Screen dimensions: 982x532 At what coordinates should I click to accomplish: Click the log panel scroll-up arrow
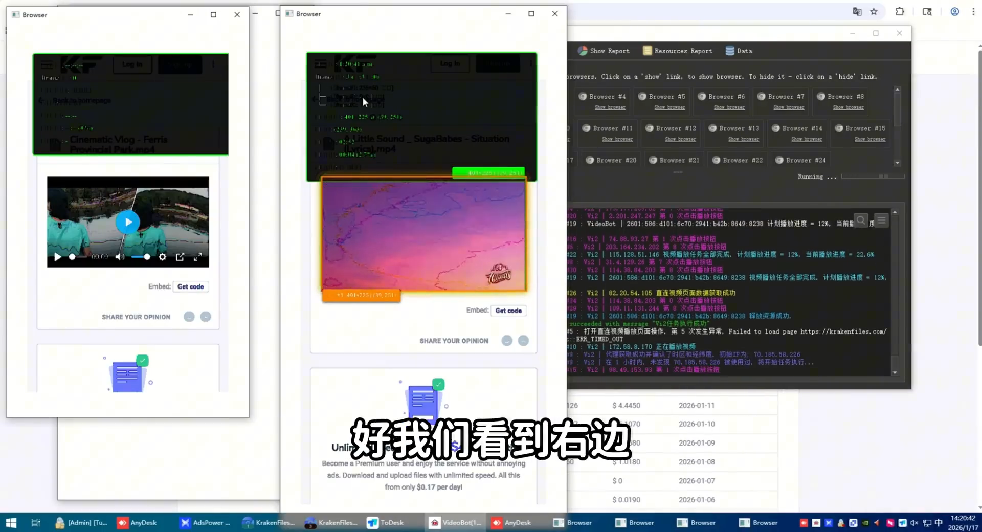click(895, 212)
